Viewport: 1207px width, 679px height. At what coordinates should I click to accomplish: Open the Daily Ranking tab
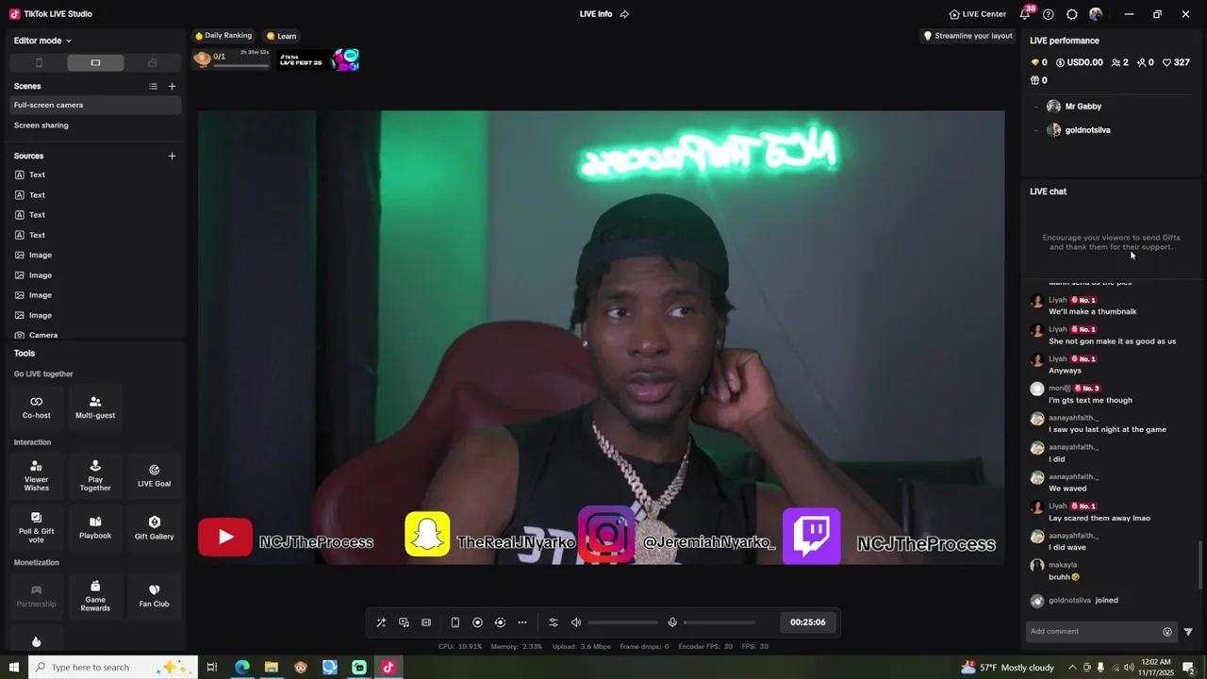[x=223, y=36]
